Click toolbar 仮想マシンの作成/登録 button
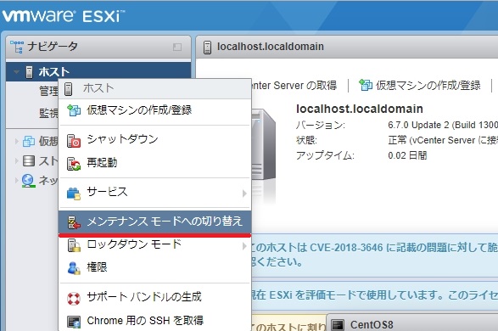Image resolution: width=498 pixels, height=331 pixels. (x=420, y=85)
